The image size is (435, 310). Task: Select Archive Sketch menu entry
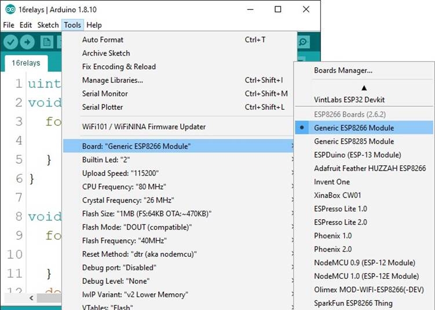pyautogui.click(x=178, y=53)
